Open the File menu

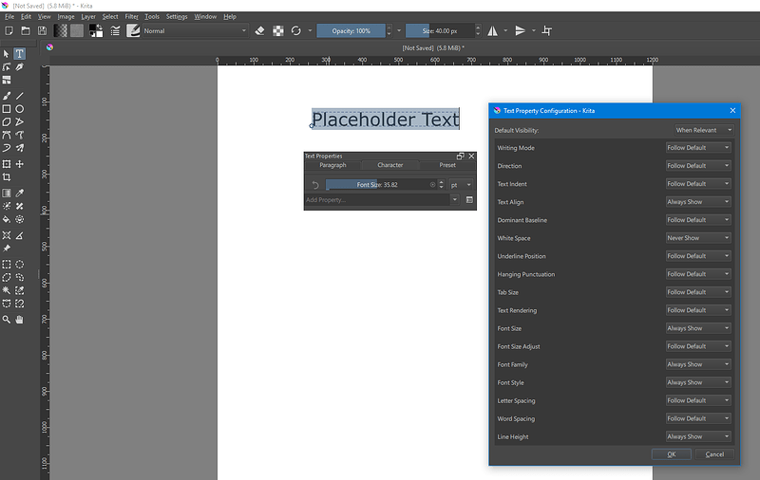click(x=9, y=16)
